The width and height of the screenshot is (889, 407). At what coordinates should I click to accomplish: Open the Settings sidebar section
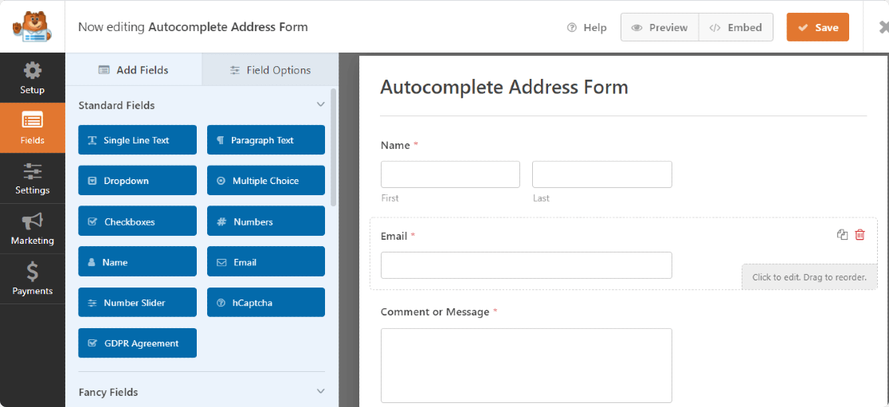pos(33,178)
